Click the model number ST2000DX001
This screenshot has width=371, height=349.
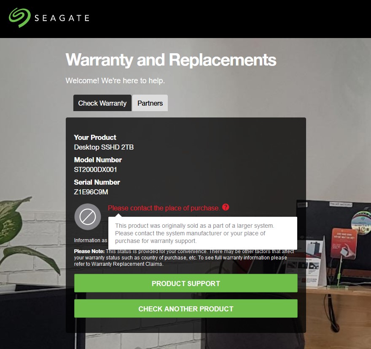click(x=95, y=170)
